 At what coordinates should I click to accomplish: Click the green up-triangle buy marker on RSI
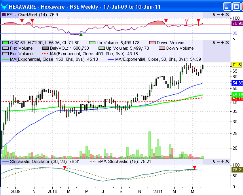[81, 34]
